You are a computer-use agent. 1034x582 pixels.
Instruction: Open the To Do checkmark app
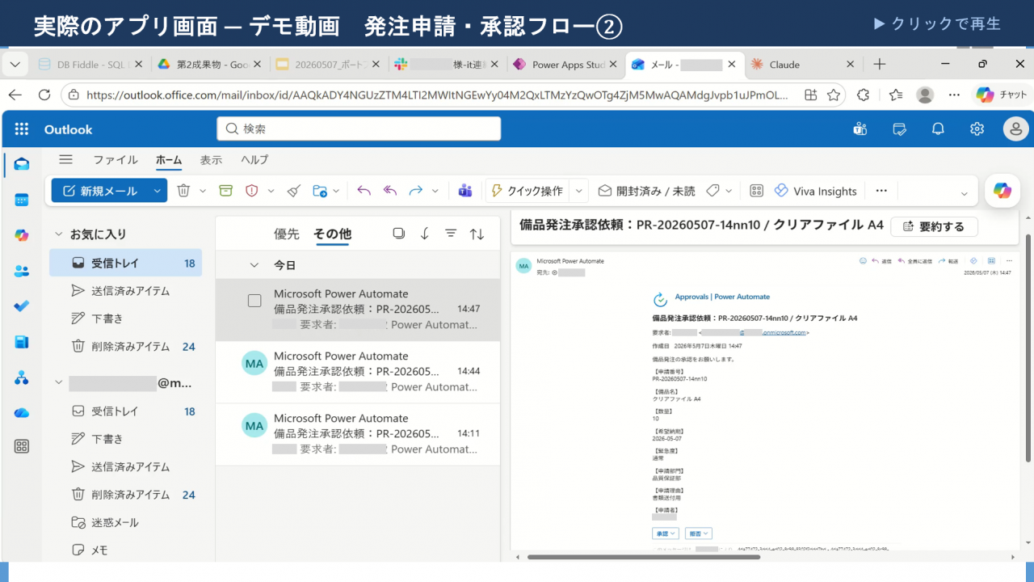point(22,306)
